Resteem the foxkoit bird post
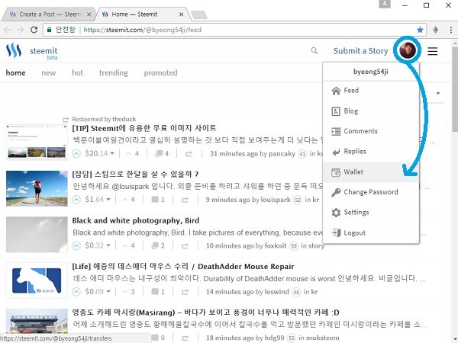This screenshot has width=458, height=343. (185, 246)
